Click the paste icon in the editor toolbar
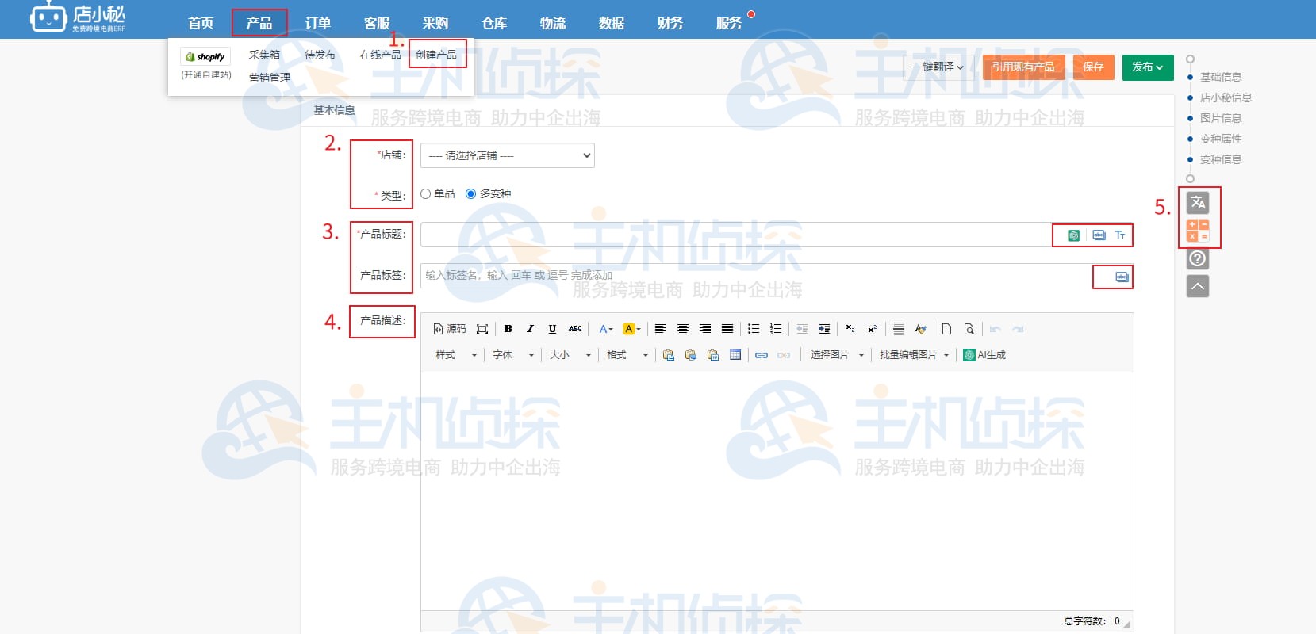This screenshot has height=634, width=1316. 669,355
